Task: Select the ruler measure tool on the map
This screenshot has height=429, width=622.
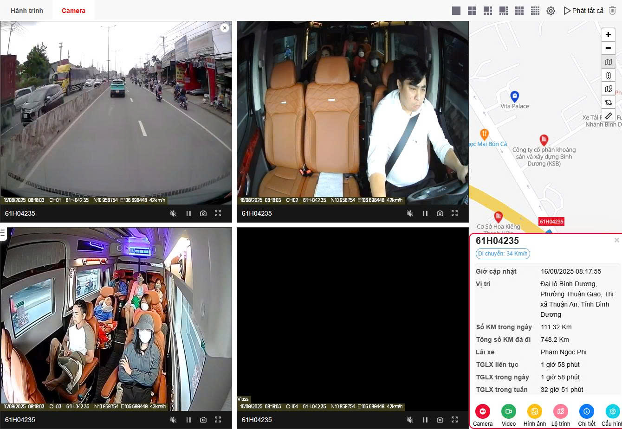Action: coord(608,115)
